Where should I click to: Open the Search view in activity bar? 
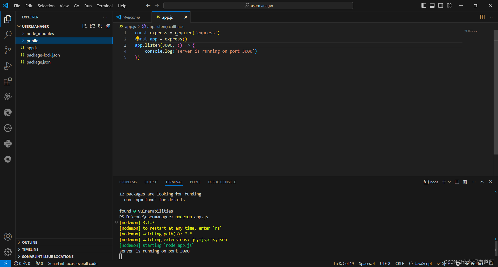[x=8, y=34]
